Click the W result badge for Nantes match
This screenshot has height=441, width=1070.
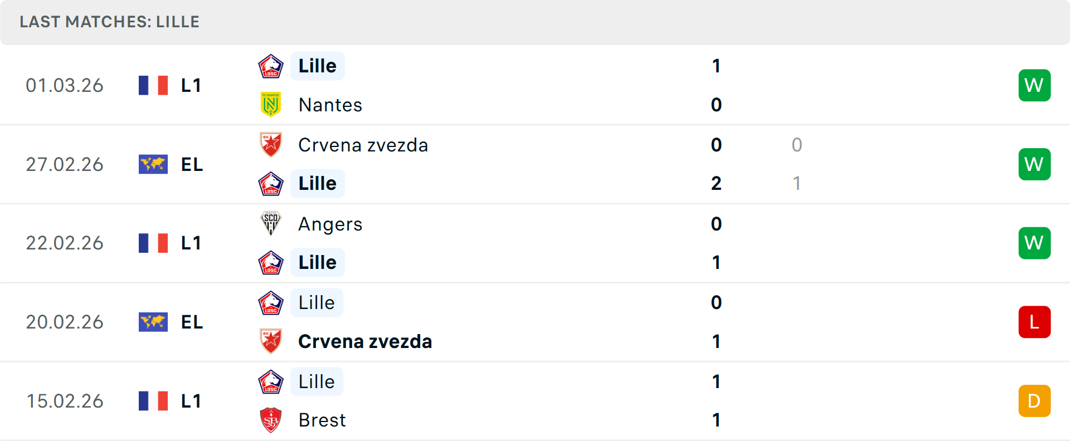coord(1034,85)
